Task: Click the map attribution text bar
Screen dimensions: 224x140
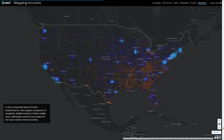Action: pos(168,139)
